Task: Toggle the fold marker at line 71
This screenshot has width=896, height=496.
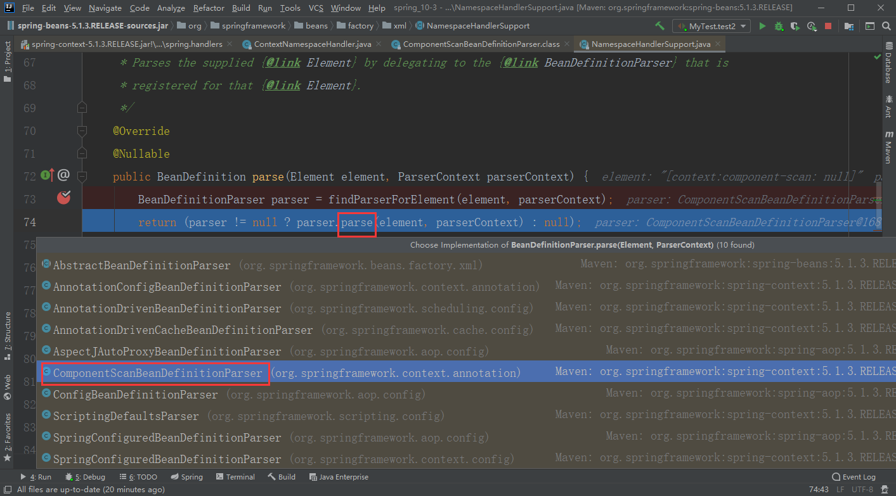Action: (x=82, y=154)
